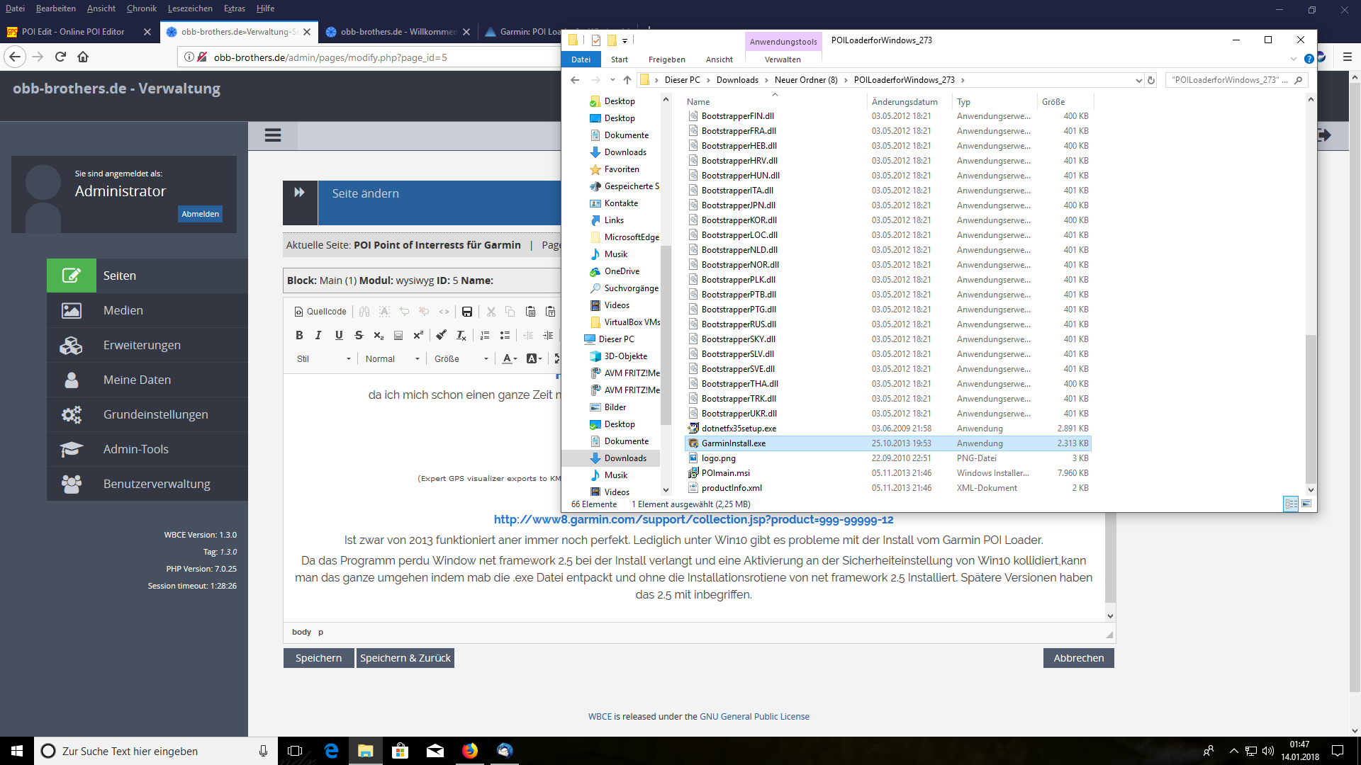Open the Medien section in sidebar
This screenshot has width=1361, height=765.
tap(123, 310)
